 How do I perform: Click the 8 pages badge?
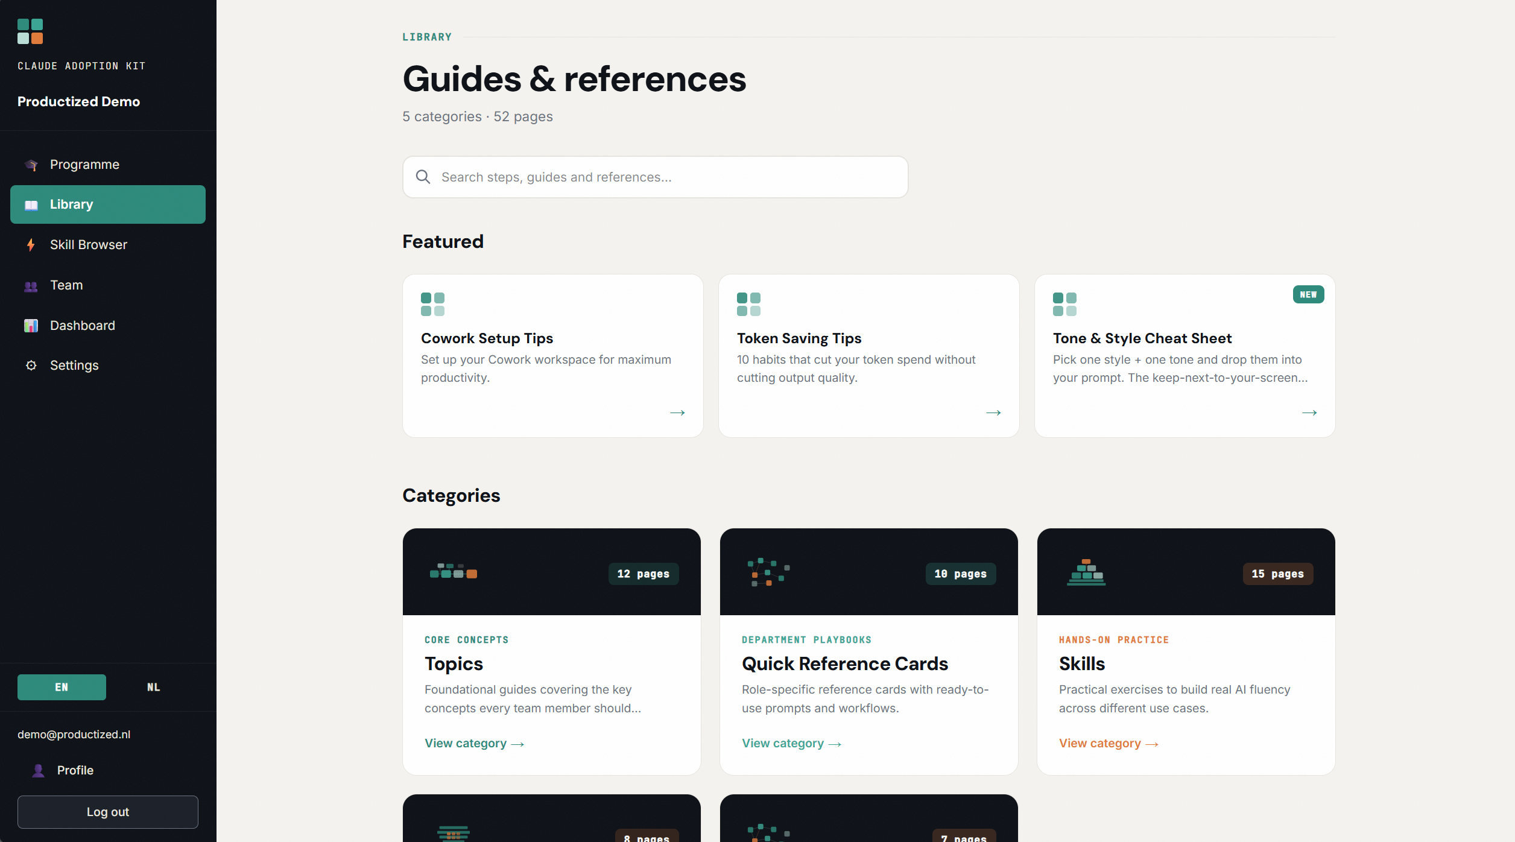(x=647, y=836)
